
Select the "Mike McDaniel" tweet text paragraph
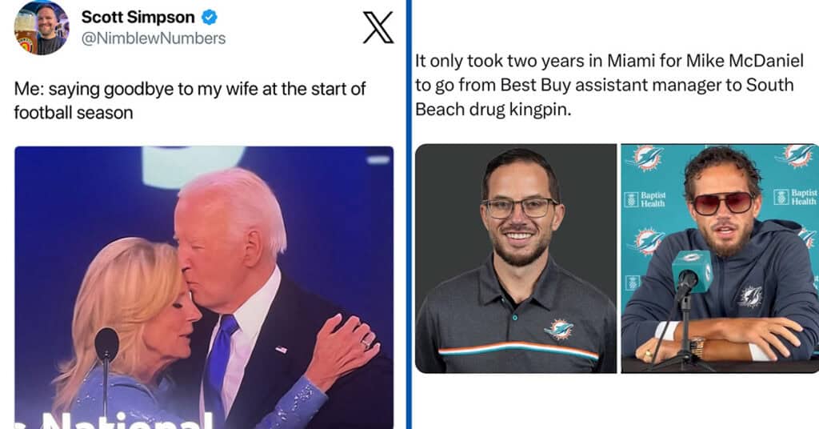click(x=609, y=85)
